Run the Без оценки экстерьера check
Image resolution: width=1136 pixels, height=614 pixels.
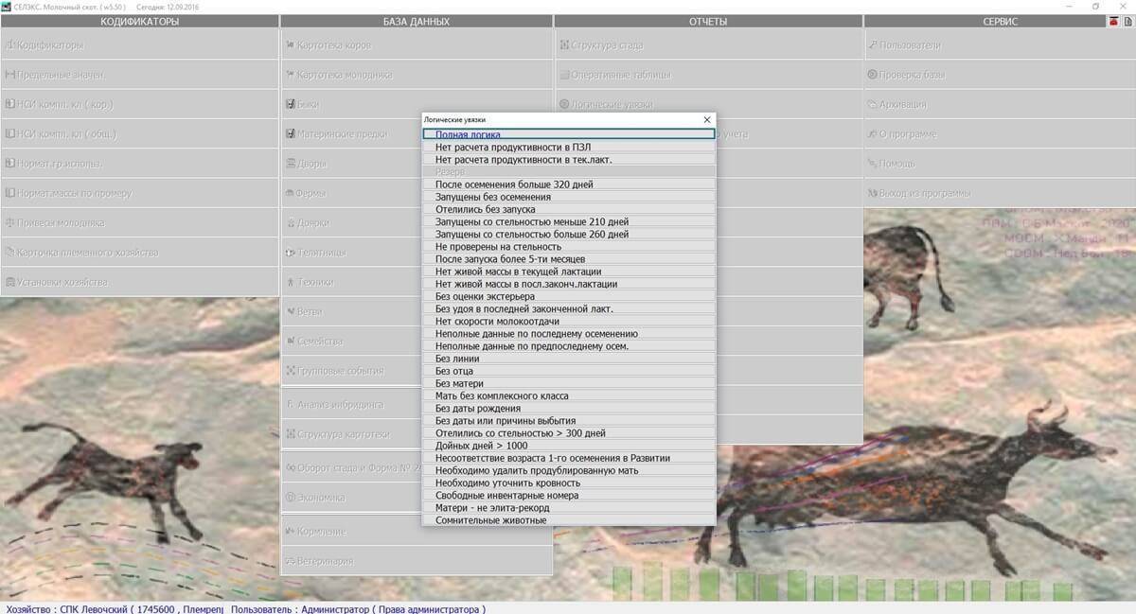pos(568,296)
